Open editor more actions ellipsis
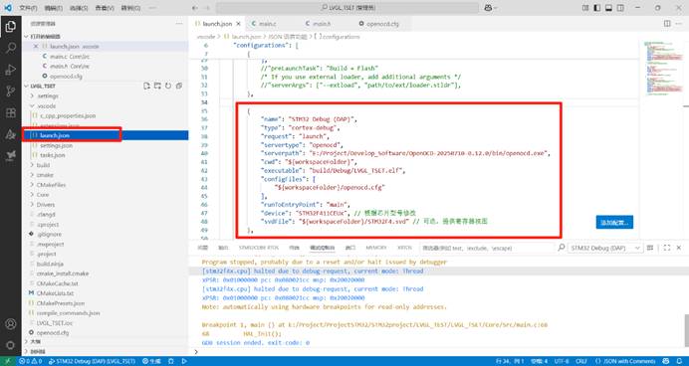Screen dimensions: 689x366 [679, 23]
